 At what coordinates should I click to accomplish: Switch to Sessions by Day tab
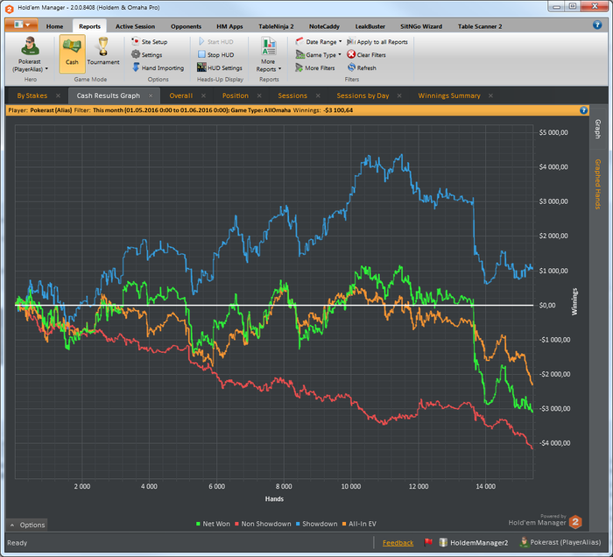[x=363, y=95]
